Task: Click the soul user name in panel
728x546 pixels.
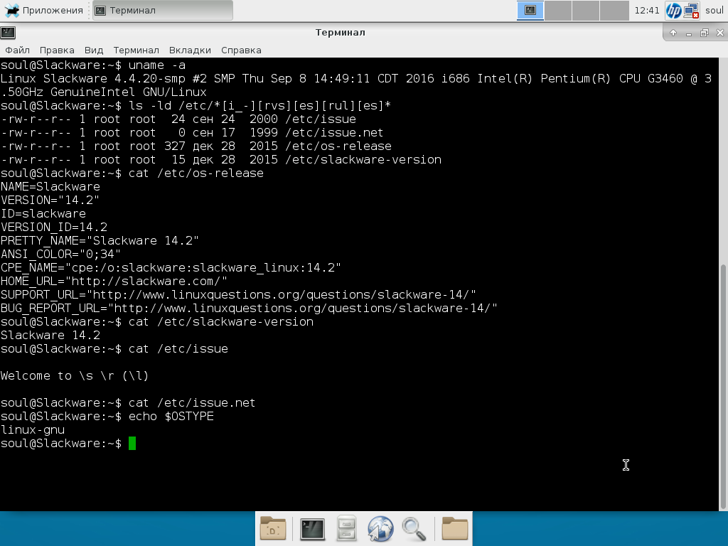Action: click(x=714, y=10)
